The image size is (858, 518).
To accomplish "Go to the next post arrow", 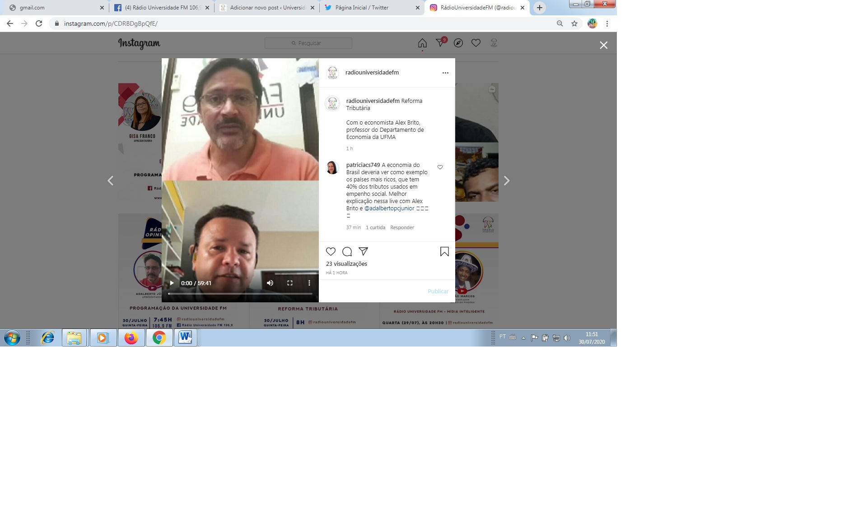I will (507, 180).
